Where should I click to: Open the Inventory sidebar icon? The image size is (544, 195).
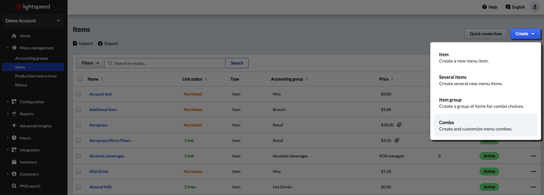(14, 162)
